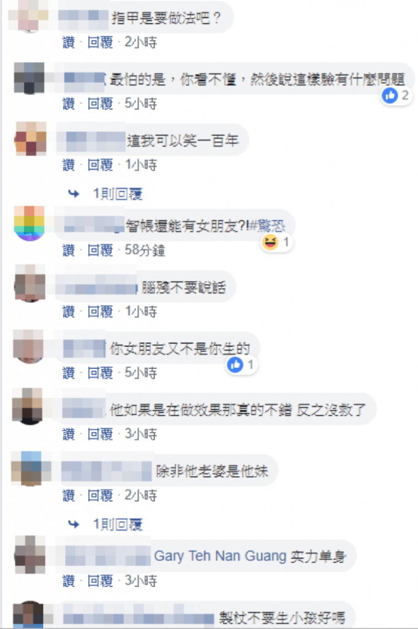Like the comment 他如果是在做效果那真的不錯
418x629 pixels.
click(69, 434)
